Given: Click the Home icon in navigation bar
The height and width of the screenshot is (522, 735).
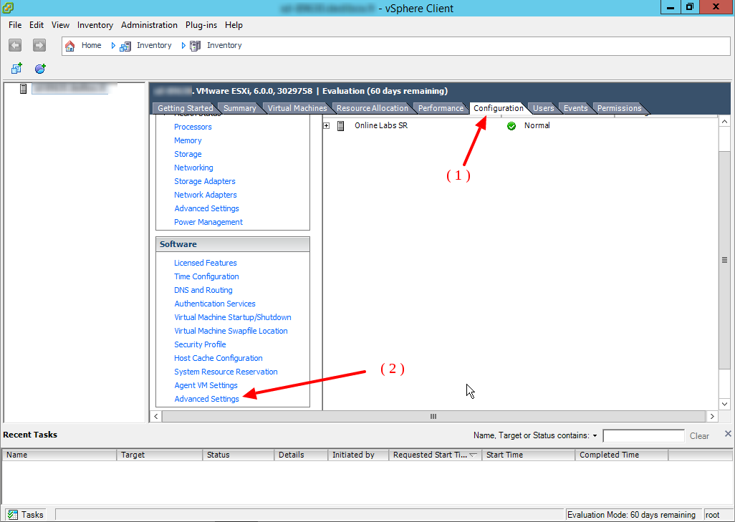Looking at the screenshot, I should [70, 46].
